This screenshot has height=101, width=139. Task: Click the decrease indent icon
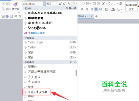click(95, 4)
